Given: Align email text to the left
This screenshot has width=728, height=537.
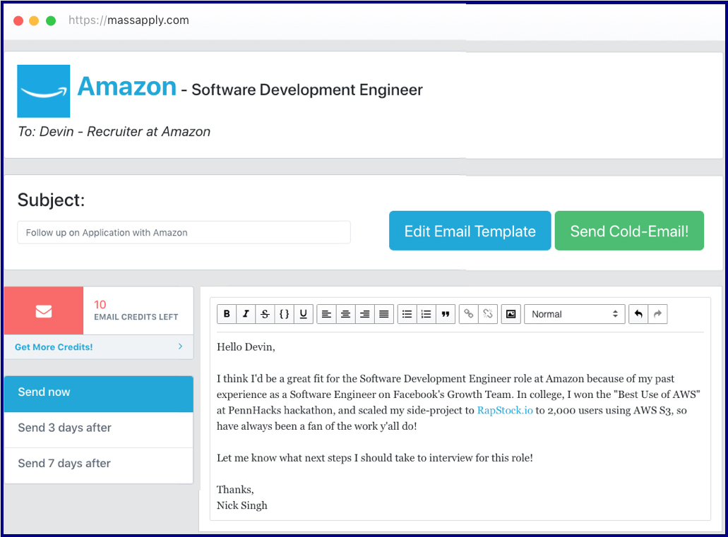Looking at the screenshot, I should click(x=326, y=314).
